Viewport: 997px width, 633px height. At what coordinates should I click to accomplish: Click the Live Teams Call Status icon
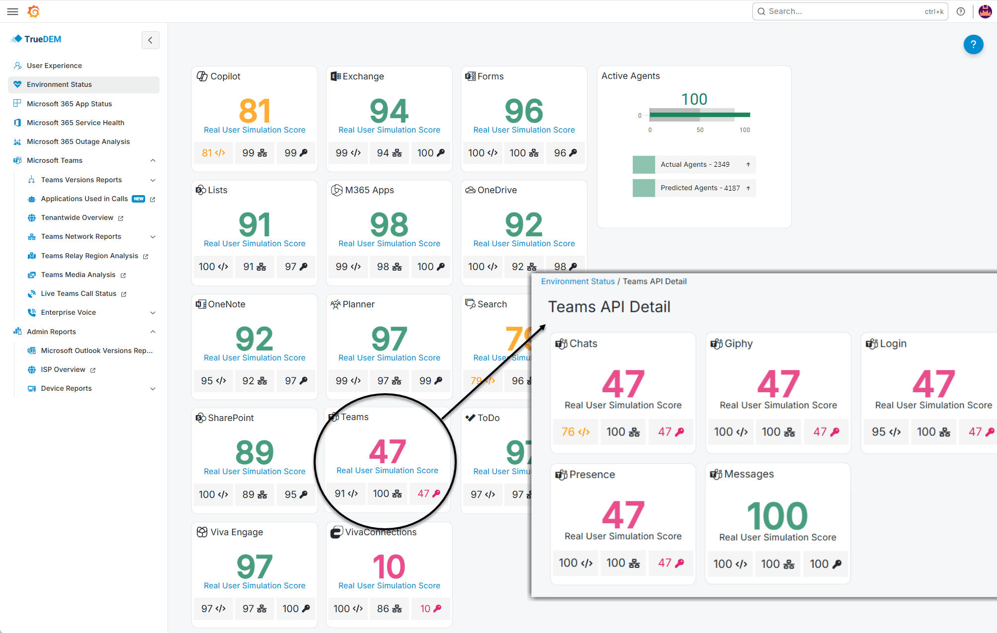coord(32,294)
